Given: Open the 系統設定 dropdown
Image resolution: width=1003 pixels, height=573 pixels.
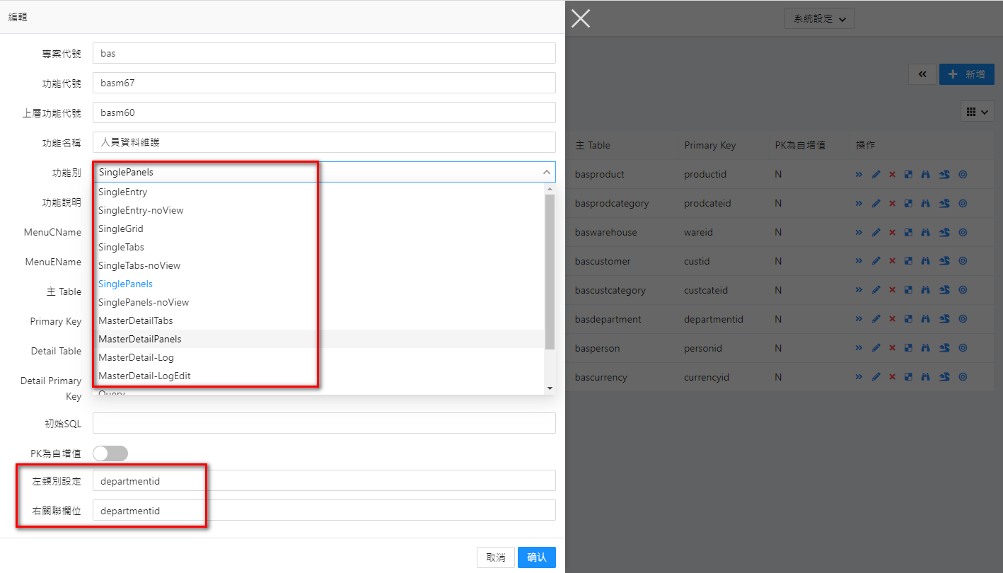Looking at the screenshot, I should pos(819,19).
